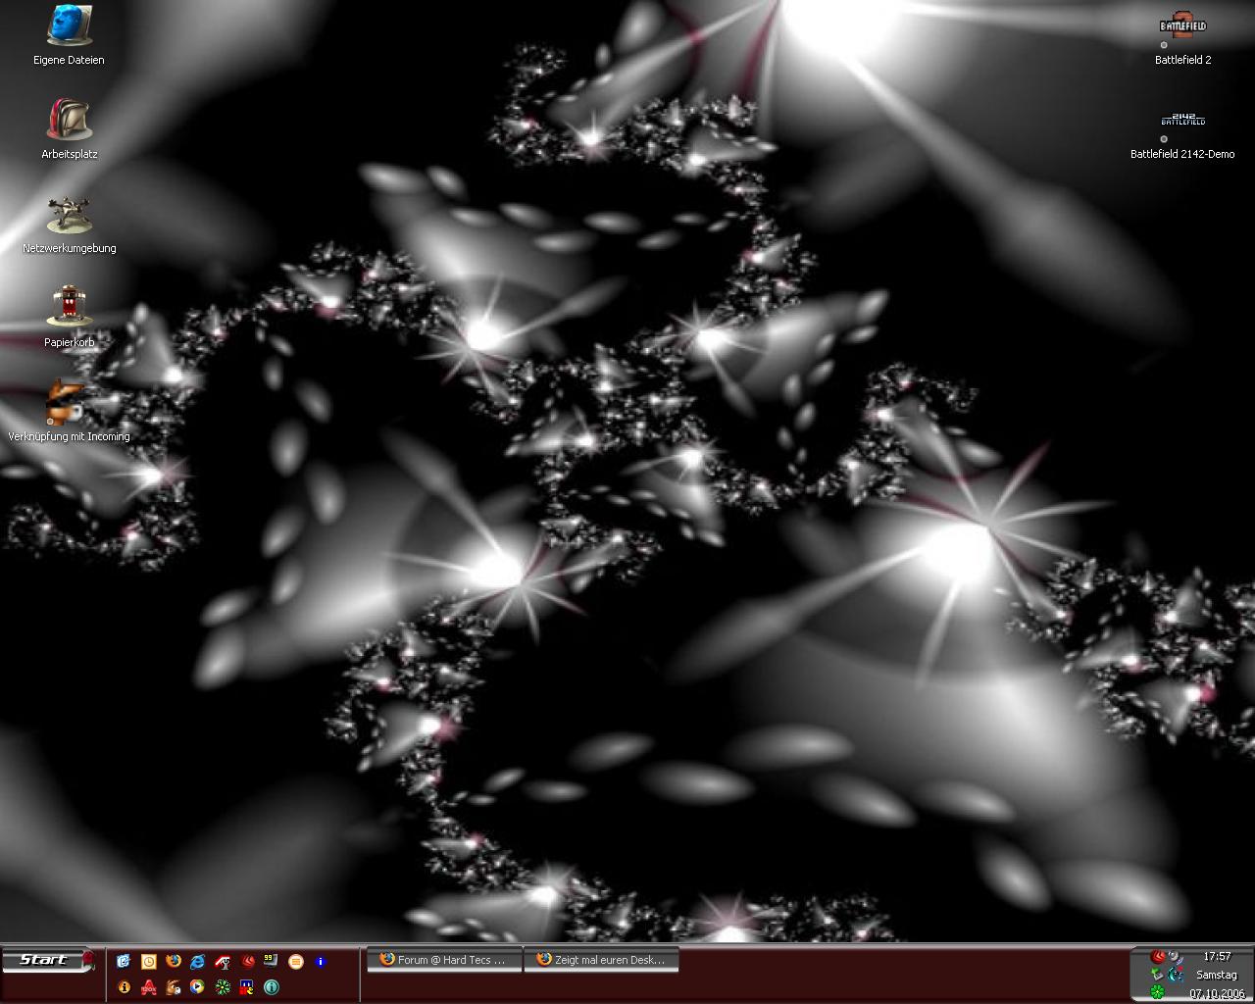Open the yellow clock quick launch icon
This screenshot has width=1255, height=1004.
tap(149, 961)
